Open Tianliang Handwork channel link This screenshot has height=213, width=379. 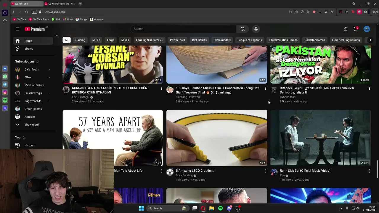coord(188,97)
